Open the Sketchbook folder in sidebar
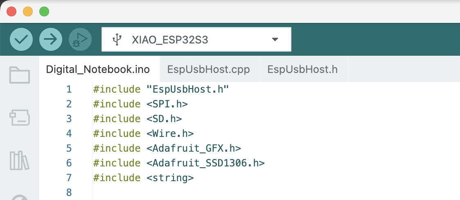Screen dimensions: 460x200 pos(20,75)
